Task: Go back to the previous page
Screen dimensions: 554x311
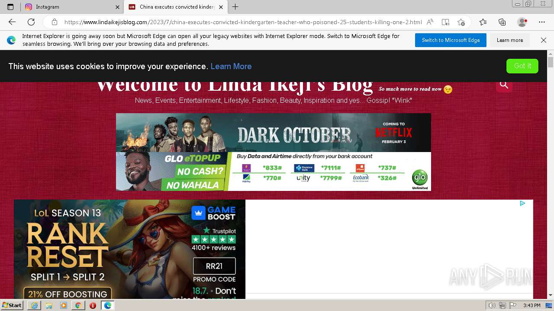Action: 12,22
